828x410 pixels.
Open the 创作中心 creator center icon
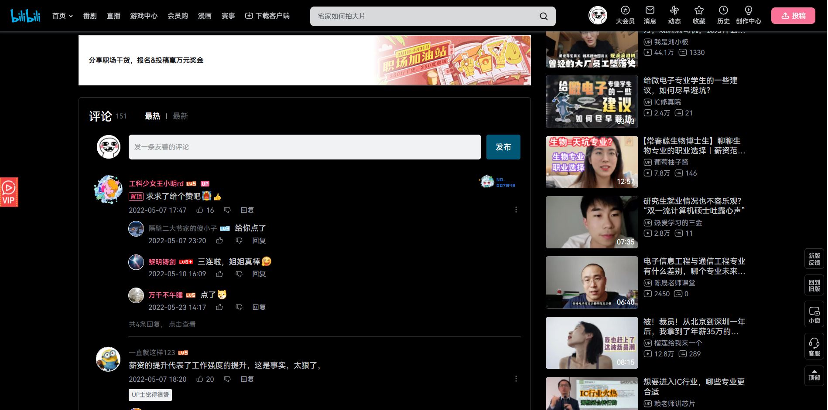748,10
